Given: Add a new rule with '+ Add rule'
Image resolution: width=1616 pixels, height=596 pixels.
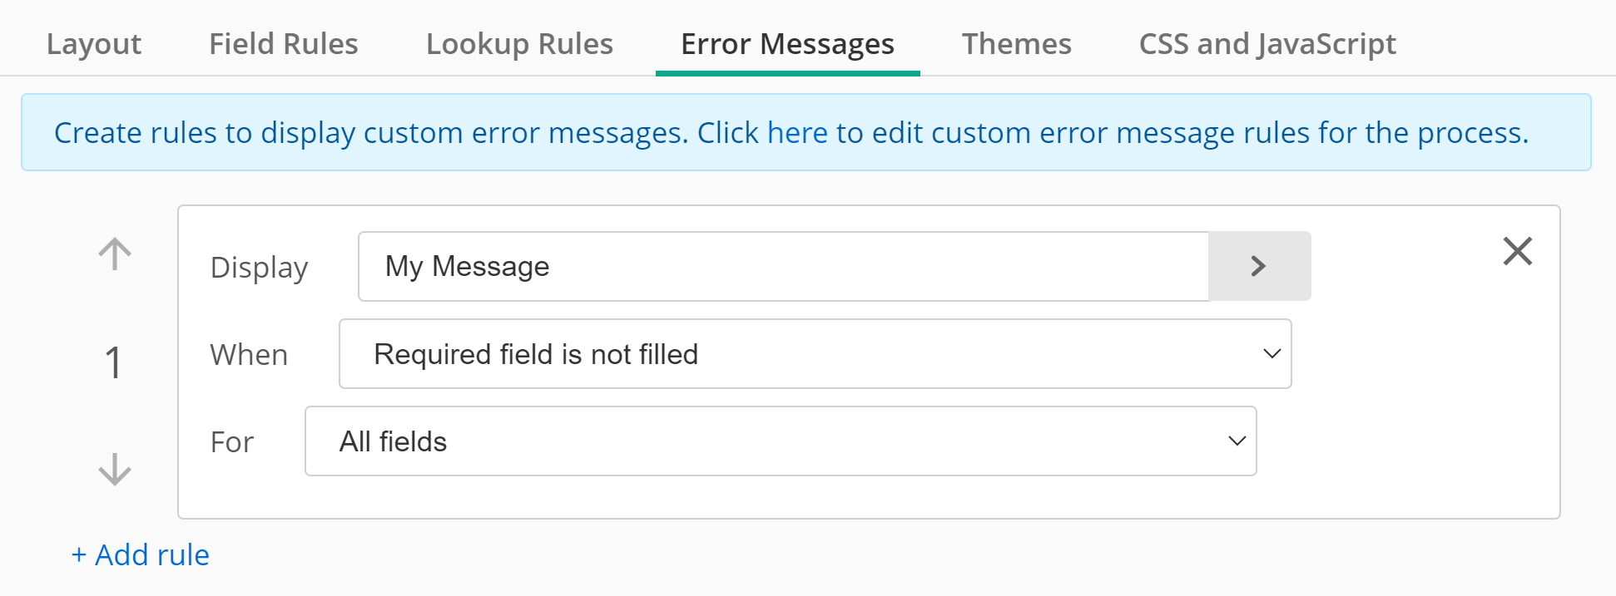Looking at the screenshot, I should (x=140, y=554).
